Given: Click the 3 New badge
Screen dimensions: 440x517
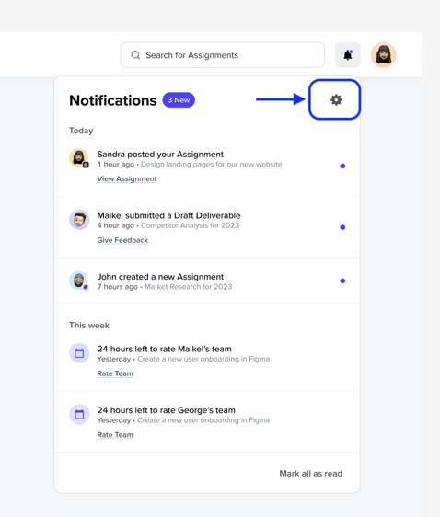Looking at the screenshot, I should click(x=179, y=100).
